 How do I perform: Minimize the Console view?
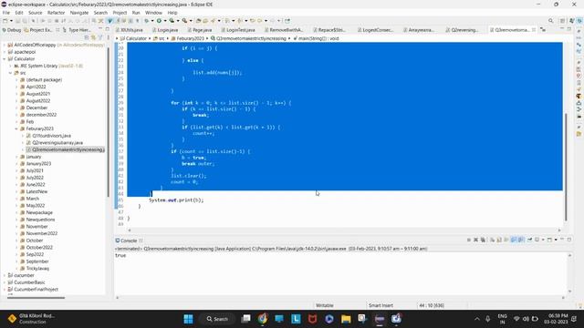(x=562, y=240)
